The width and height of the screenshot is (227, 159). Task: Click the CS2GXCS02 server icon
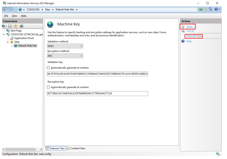tap(8, 34)
